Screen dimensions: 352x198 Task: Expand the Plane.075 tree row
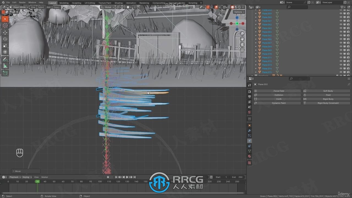tap(256, 72)
